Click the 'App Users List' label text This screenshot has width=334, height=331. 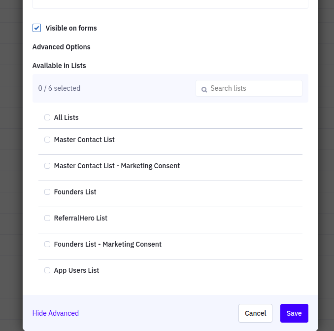point(77,270)
